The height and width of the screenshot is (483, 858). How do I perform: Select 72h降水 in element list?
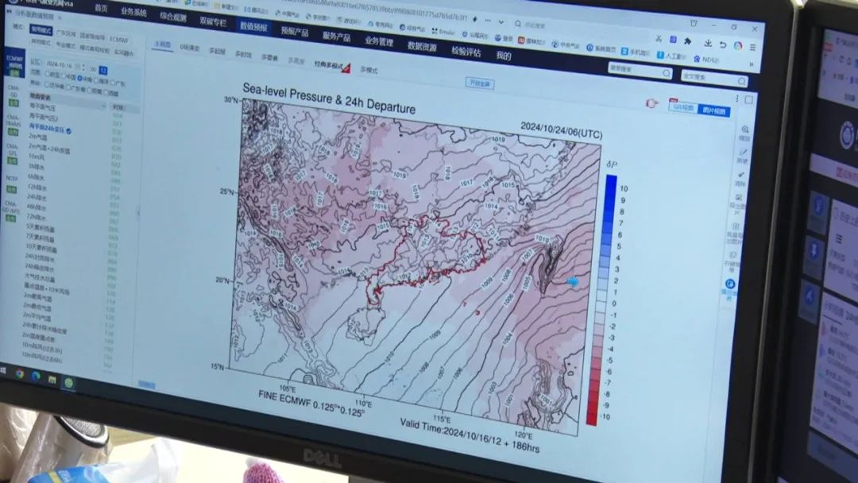pyautogui.click(x=36, y=217)
